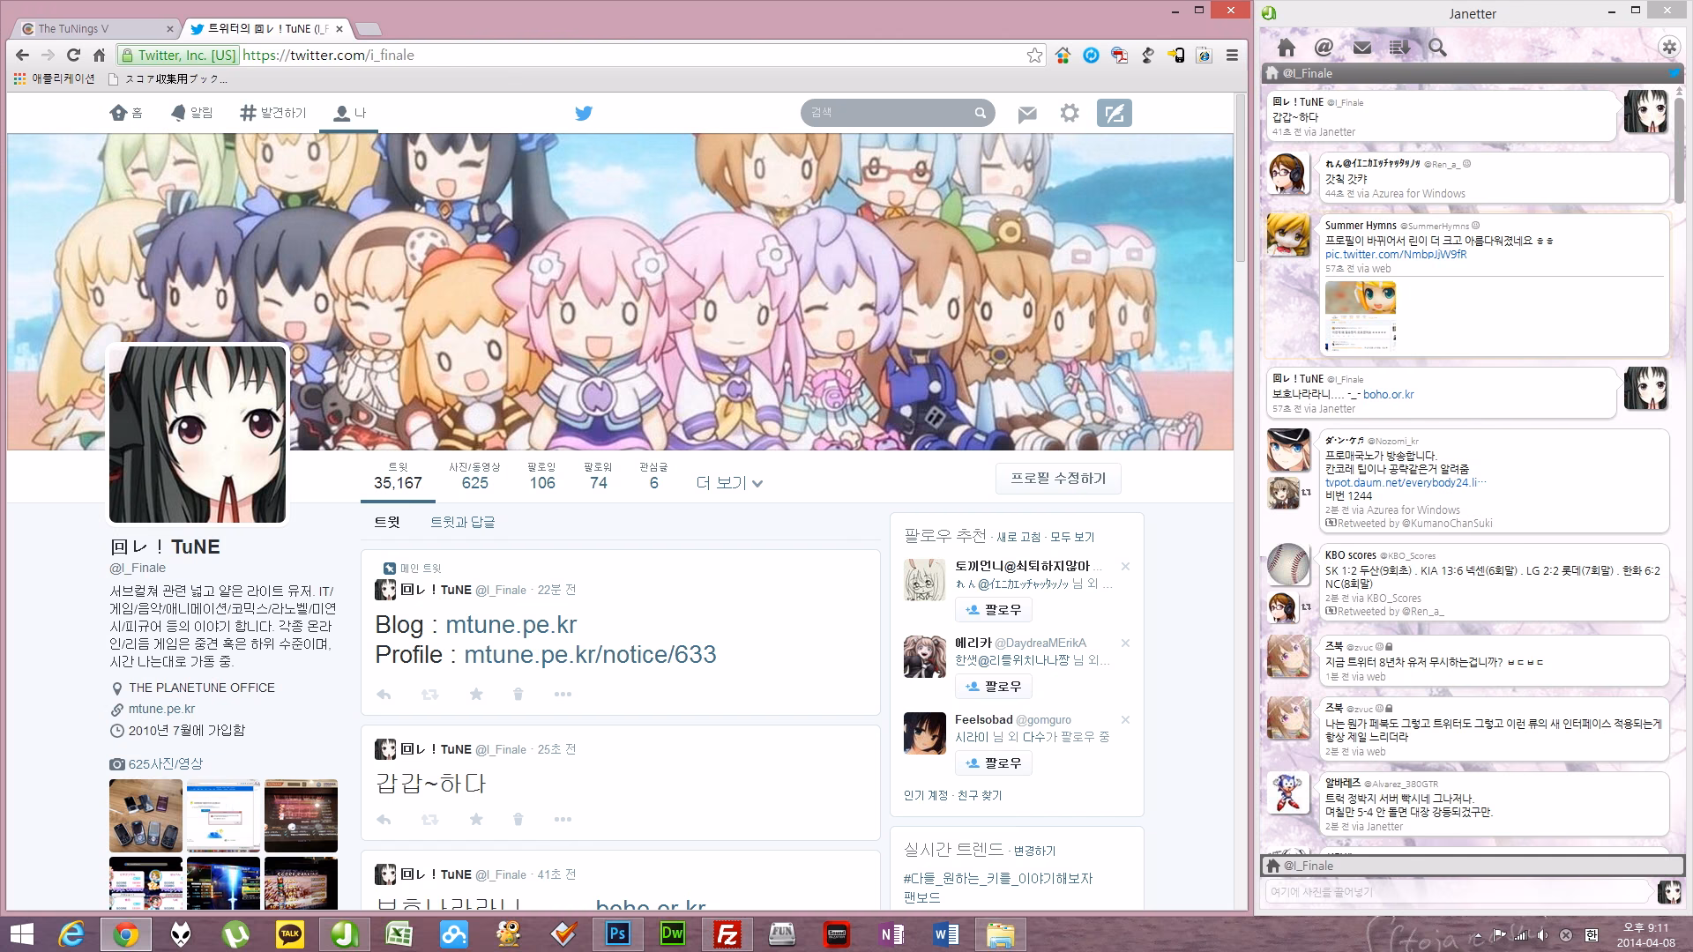Open 알림 notifications in Twitter nav

(191, 113)
